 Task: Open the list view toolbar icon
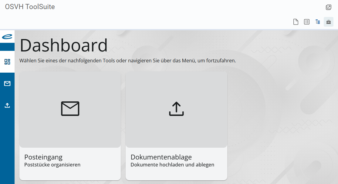click(307, 22)
